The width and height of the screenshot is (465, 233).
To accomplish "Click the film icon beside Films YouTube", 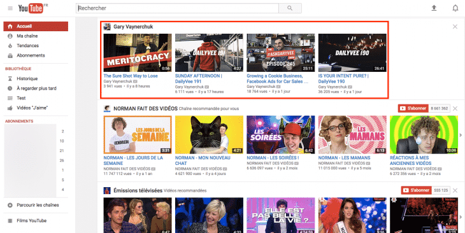I will click(x=10, y=221).
